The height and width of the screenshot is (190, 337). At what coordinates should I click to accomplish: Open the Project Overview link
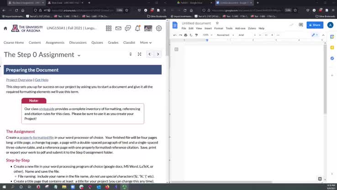point(19,80)
